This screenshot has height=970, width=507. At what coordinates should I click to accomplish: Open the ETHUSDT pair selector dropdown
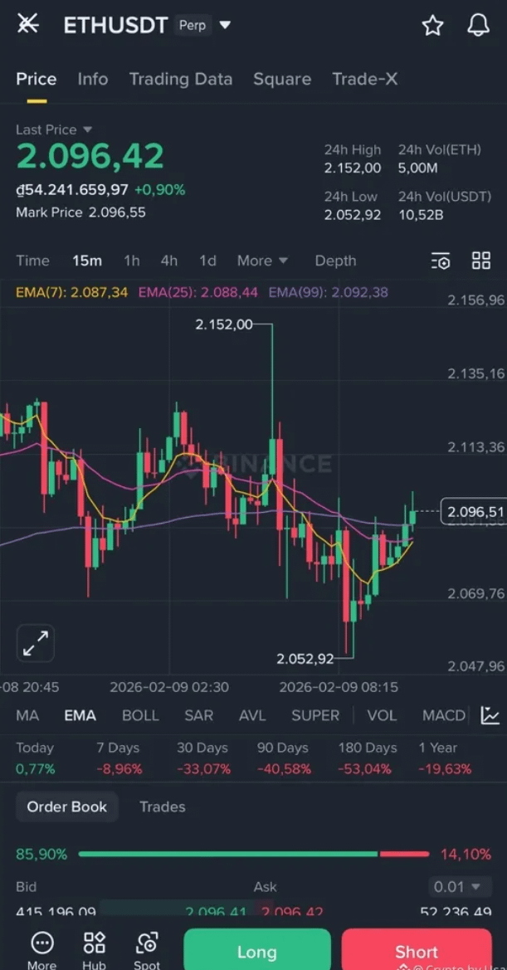[225, 26]
